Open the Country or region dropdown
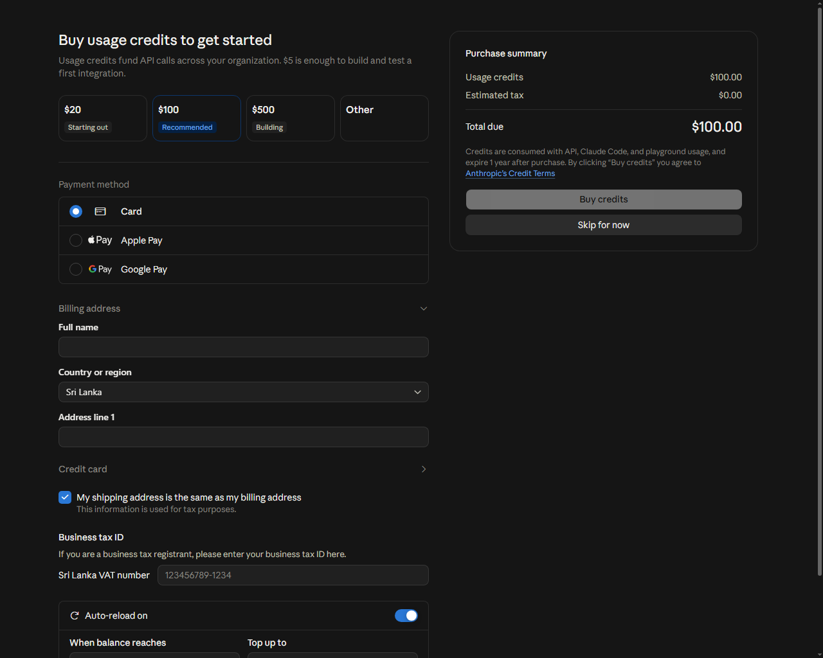 (244, 392)
